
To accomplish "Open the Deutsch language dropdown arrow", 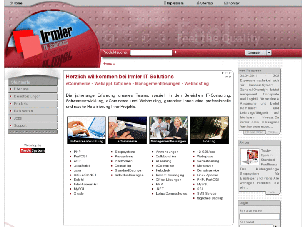I will [269, 52].
